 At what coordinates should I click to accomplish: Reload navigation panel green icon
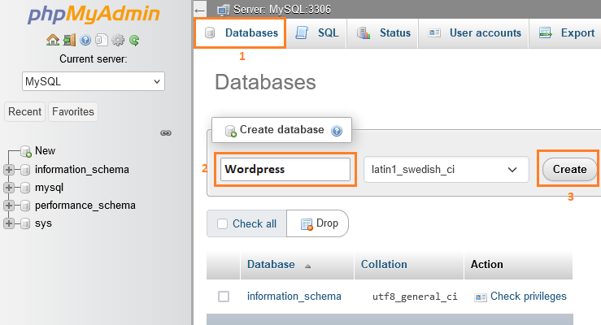point(134,40)
